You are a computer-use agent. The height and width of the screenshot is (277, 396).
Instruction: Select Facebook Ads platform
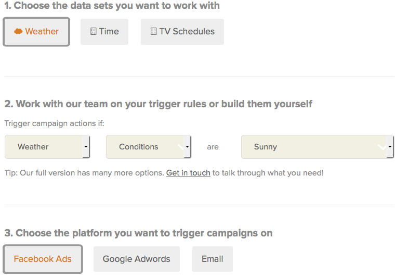click(43, 259)
